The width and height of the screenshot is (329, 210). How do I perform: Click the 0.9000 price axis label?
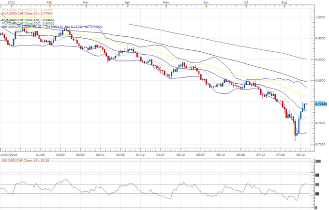point(321,60)
